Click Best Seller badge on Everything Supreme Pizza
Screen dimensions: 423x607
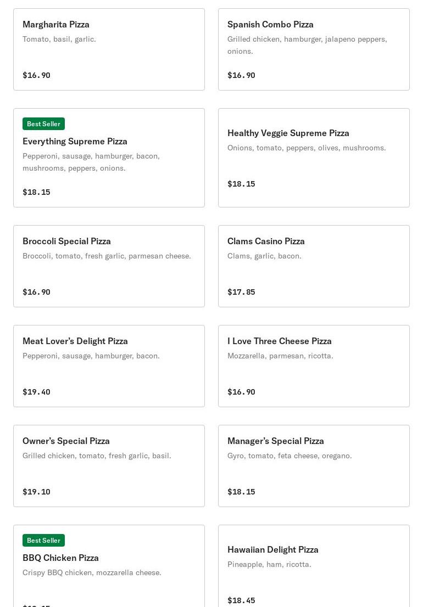tap(43, 124)
